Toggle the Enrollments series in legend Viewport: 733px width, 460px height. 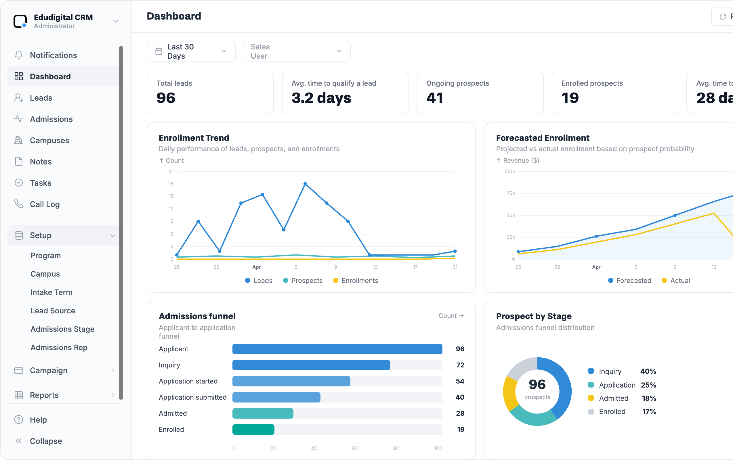pos(356,281)
